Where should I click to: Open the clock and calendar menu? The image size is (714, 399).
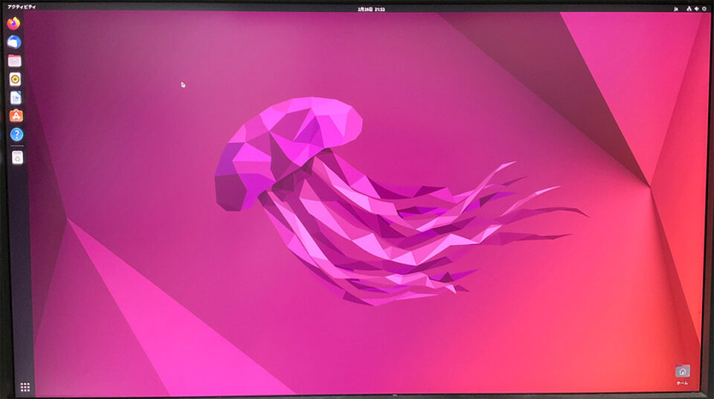[371, 9]
